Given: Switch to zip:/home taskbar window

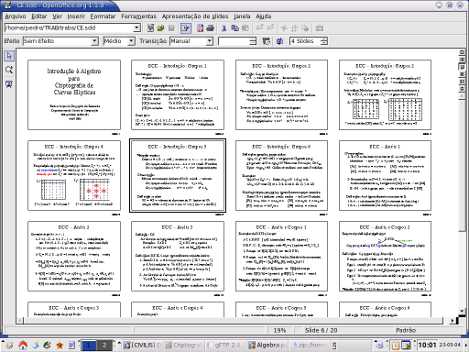Looking at the screenshot, I should click(309, 346).
